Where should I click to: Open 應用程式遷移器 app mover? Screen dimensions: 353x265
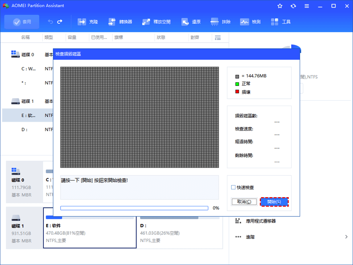[261, 221]
